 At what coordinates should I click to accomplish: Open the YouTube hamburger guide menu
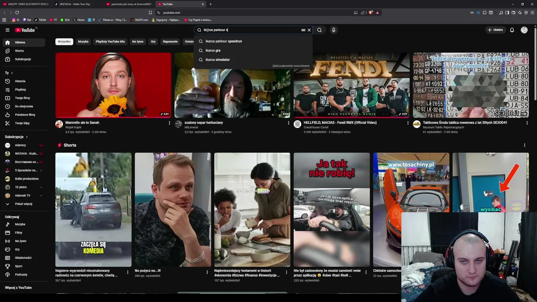7,30
